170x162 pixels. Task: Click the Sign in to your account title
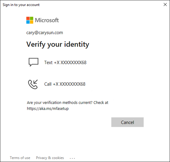click(21, 5)
